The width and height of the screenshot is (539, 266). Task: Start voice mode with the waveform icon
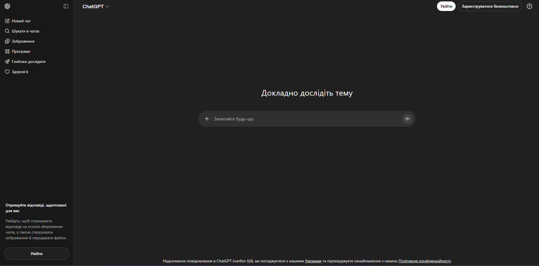(x=407, y=119)
